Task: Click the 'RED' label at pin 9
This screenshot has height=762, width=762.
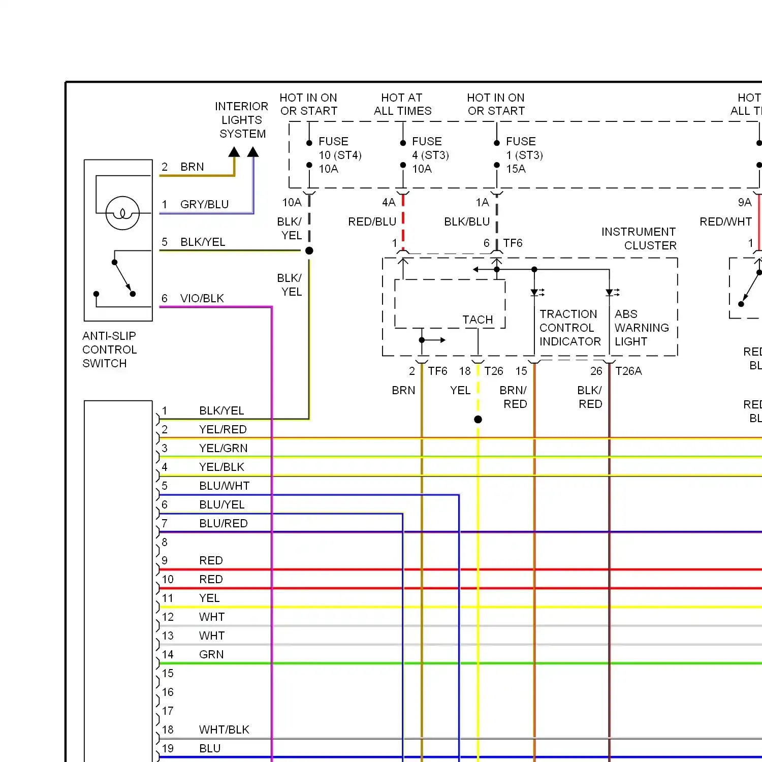Action: click(211, 560)
